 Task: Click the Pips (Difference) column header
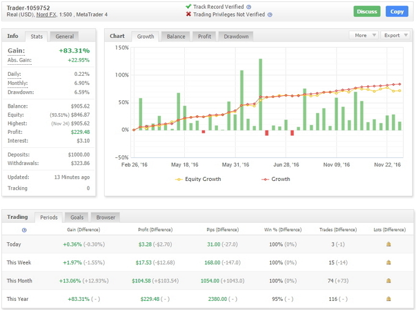coord(223,230)
